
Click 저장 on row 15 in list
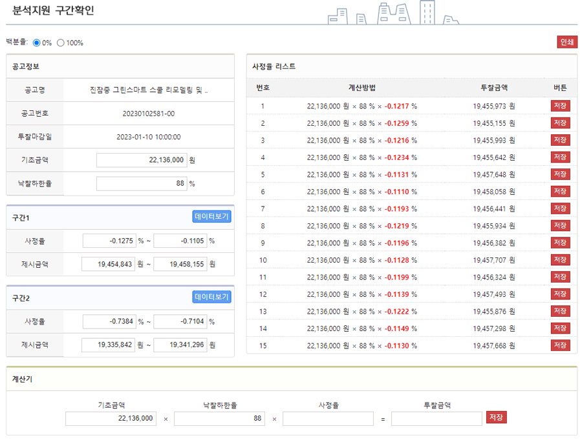[x=560, y=345]
